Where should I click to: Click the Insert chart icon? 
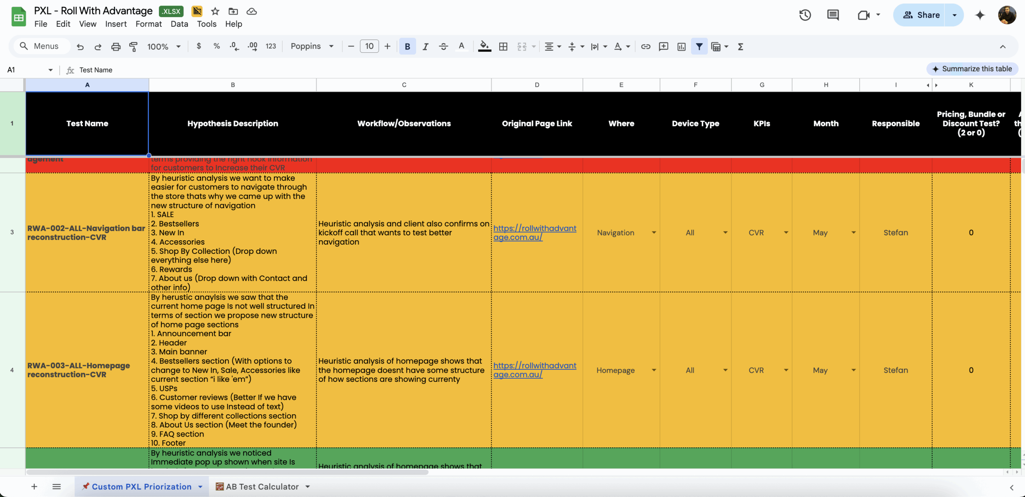pyautogui.click(x=681, y=46)
